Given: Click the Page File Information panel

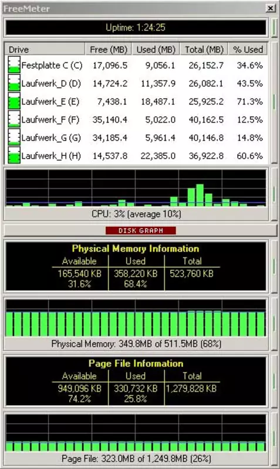Looking at the screenshot, I should pyautogui.click(x=136, y=381).
